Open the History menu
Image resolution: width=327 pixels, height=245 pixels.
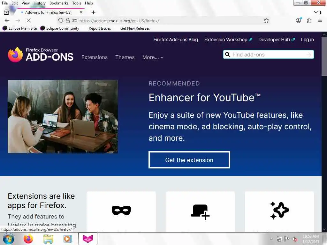[39, 3]
